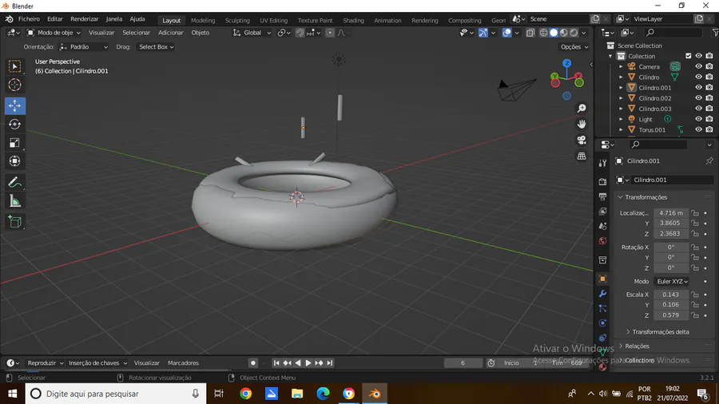Pin the Cilindro.001 properties panel
The image size is (719, 404).
coord(709,160)
